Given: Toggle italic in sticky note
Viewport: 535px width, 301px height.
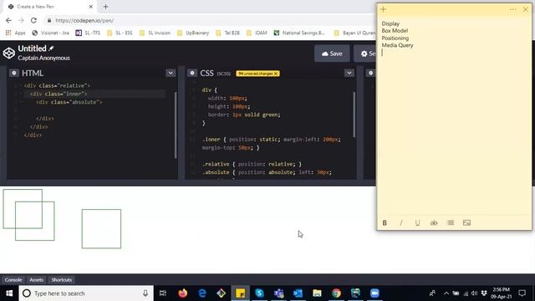Looking at the screenshot, I should pos(401,223).
